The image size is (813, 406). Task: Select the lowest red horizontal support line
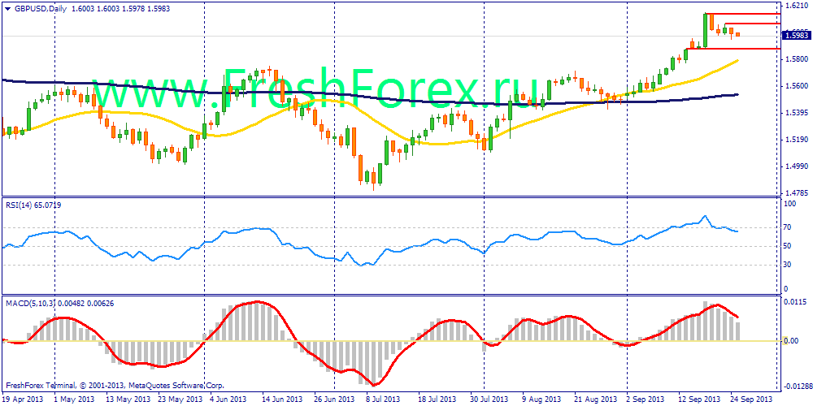(x=733, y=49)
